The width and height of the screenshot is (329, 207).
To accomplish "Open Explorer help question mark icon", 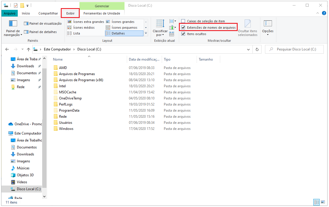I will pyautogui.click(x=324, y=13).
